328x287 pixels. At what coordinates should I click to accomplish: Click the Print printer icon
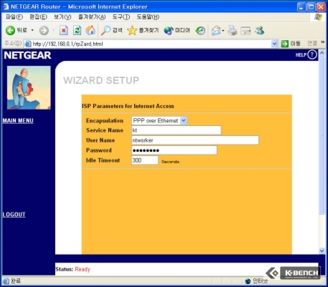click(232, 31)
